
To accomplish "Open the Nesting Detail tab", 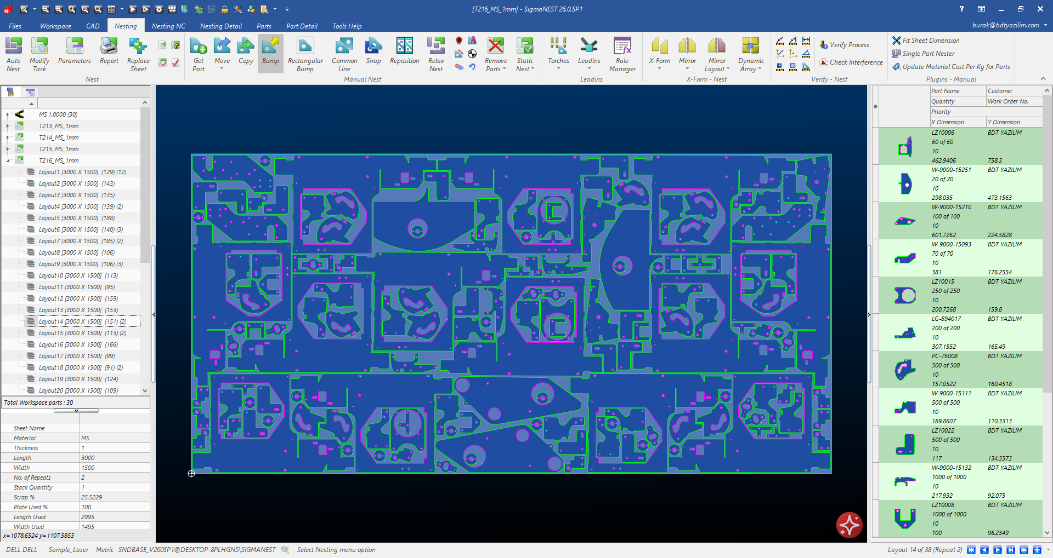I will (221, 26).
